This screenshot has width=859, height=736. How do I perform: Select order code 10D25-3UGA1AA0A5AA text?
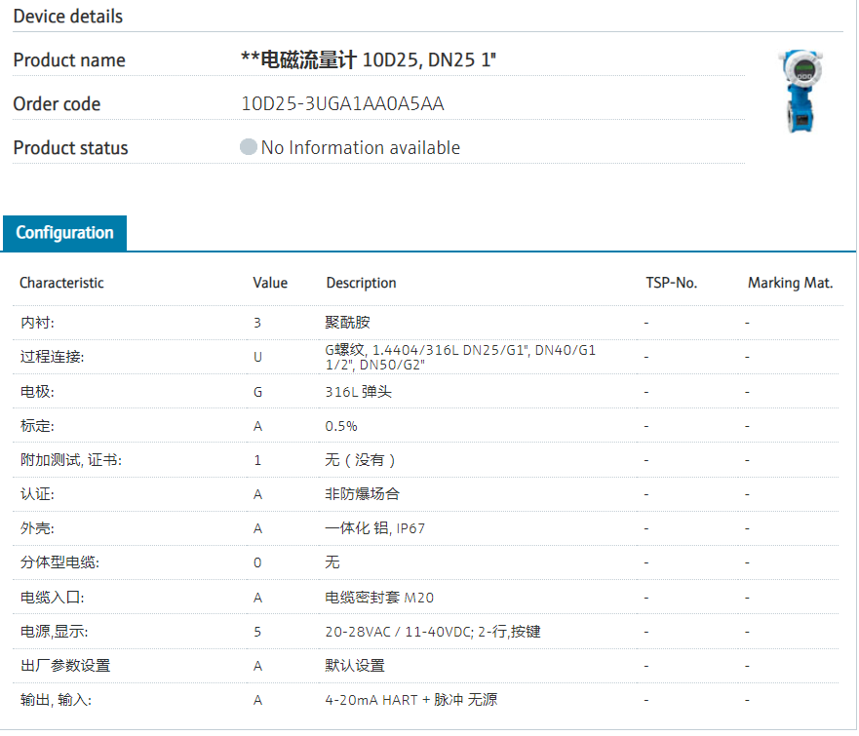pos(342,104)
